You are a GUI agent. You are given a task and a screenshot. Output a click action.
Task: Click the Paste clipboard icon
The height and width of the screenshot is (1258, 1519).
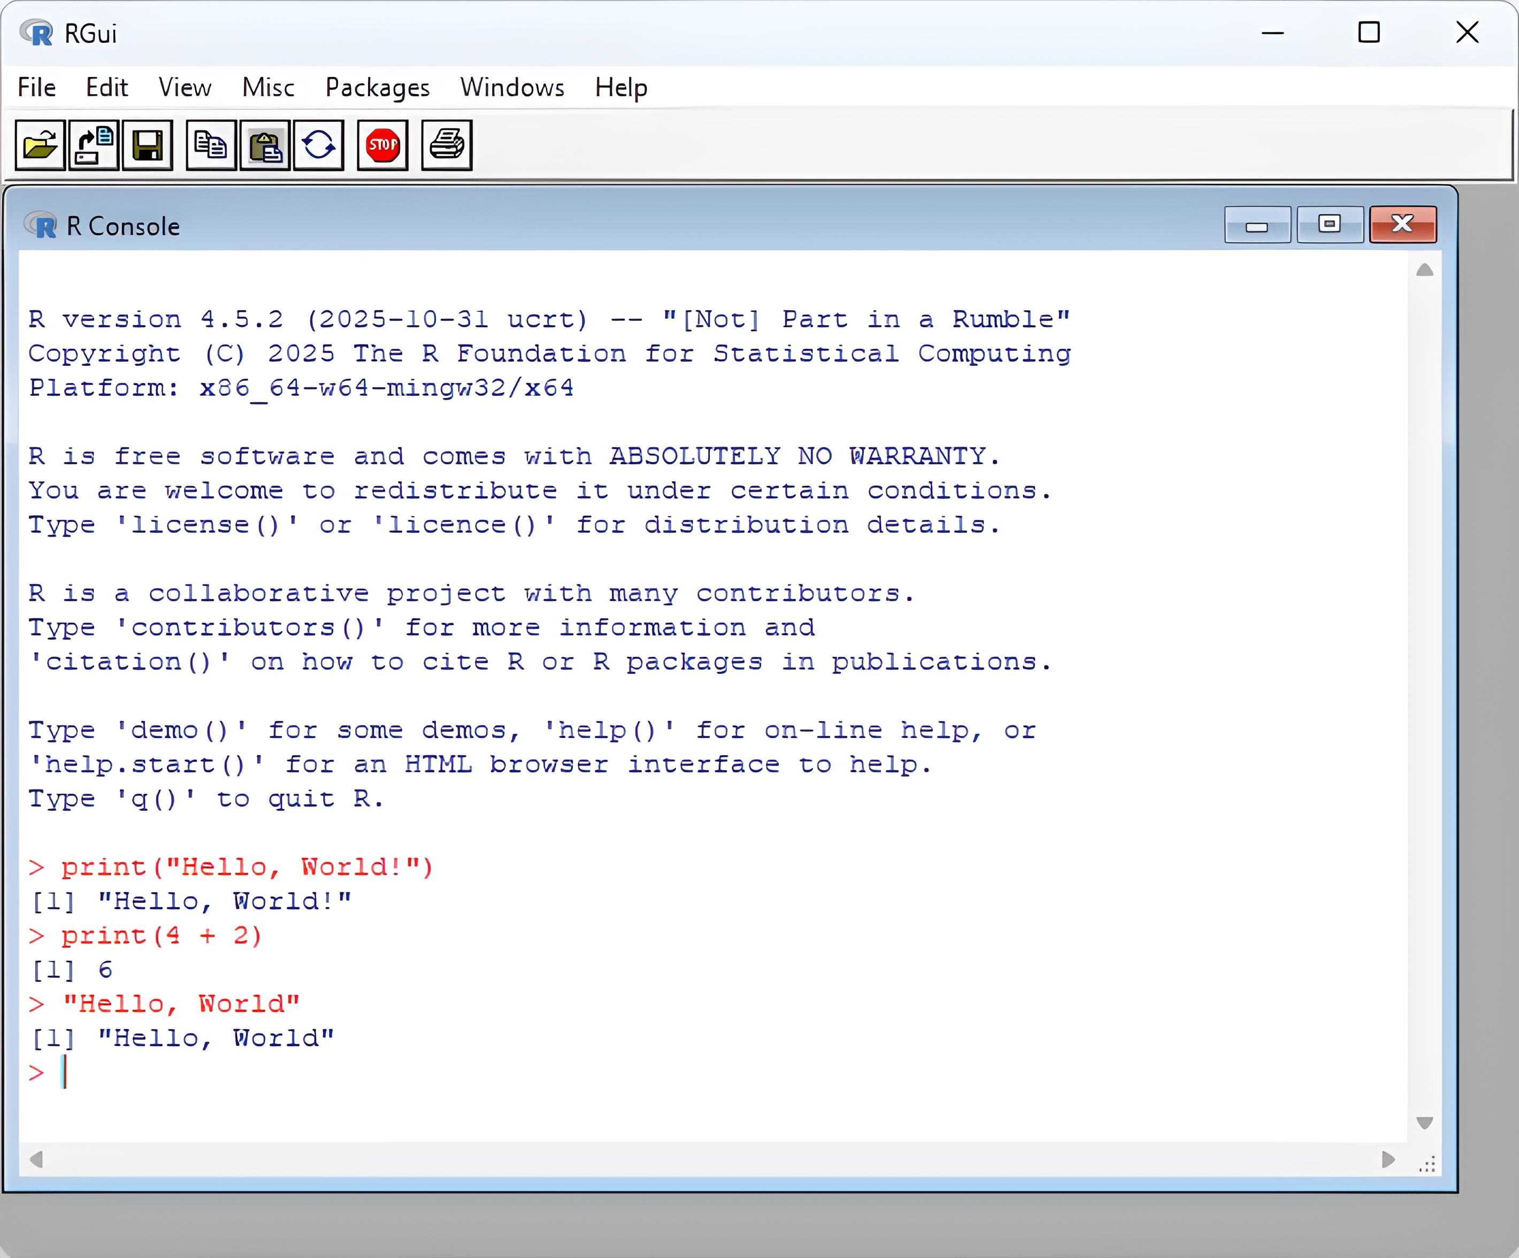(265, 145)
